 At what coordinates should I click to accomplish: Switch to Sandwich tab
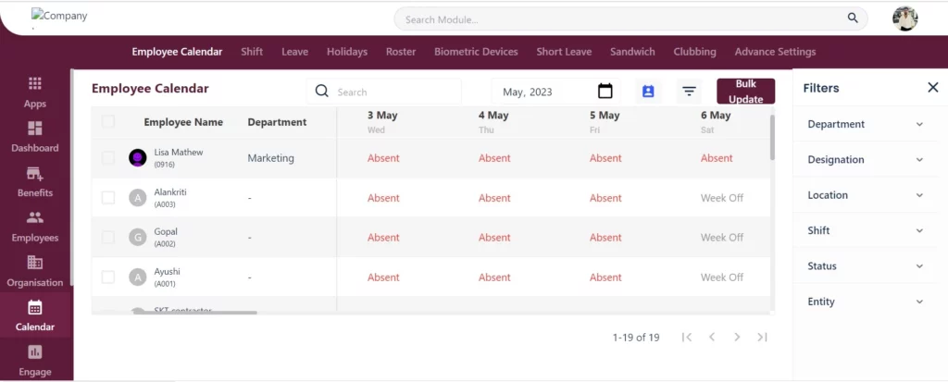(632, 52)
